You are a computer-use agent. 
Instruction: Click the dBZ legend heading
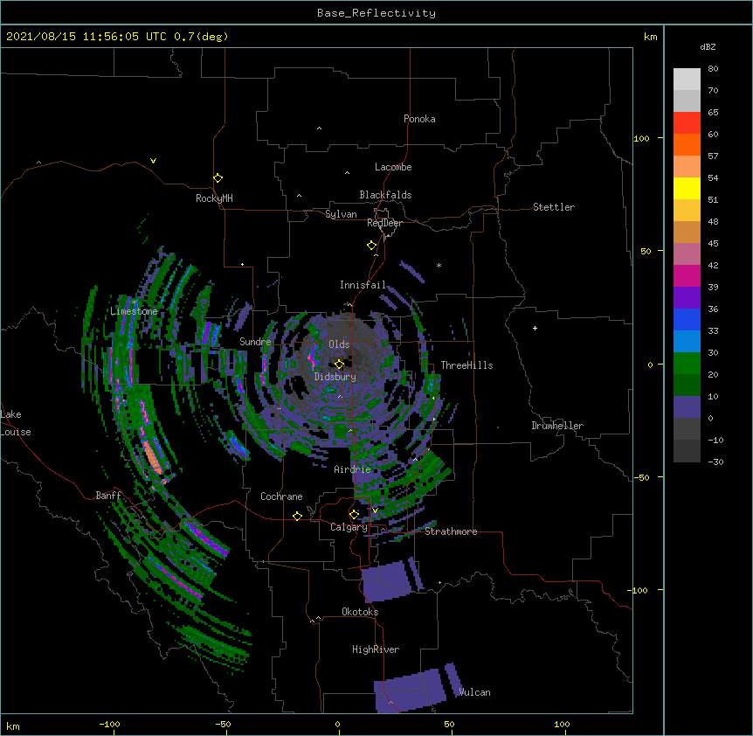pos(708,46)
